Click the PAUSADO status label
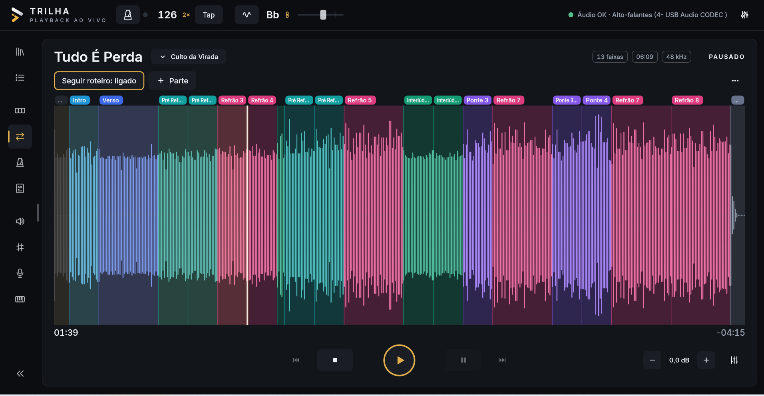Image resolution: width=764 pixels, height=396 pixels. coord(726,57)
